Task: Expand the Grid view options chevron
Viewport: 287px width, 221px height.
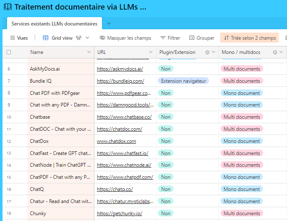Action: [x=87, y=38]
